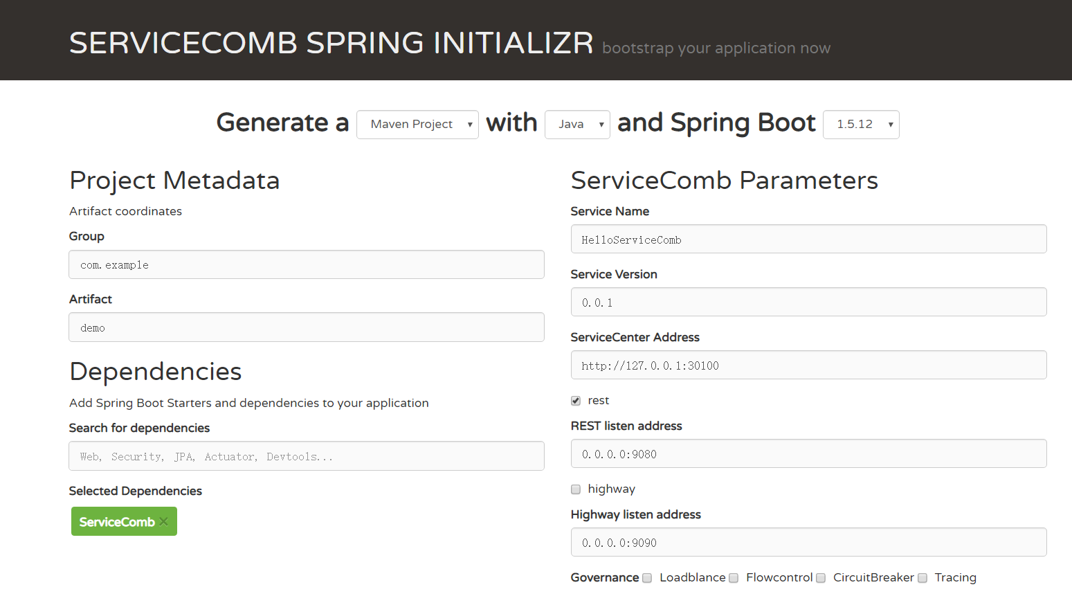This screenshot has height=614, width=1072.
Task: Open the Java language dropdown
Action: click(577, 125)
